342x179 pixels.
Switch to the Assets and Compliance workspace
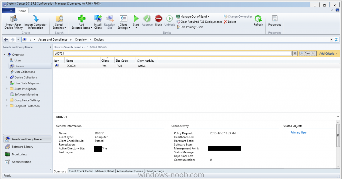(28, 139)
